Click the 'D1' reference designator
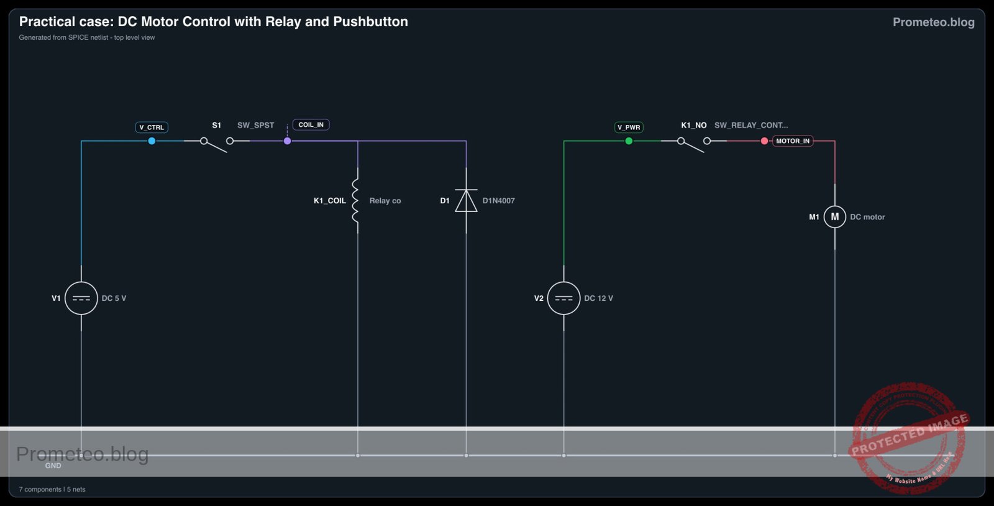This screenshot has width=994, height=506. (445, 201)
